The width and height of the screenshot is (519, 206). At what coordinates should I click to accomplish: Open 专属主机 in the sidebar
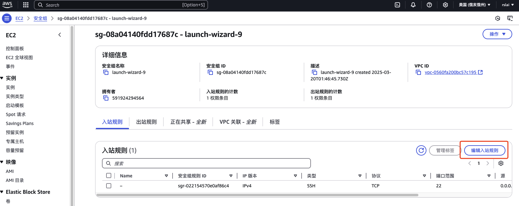[15, 141]
